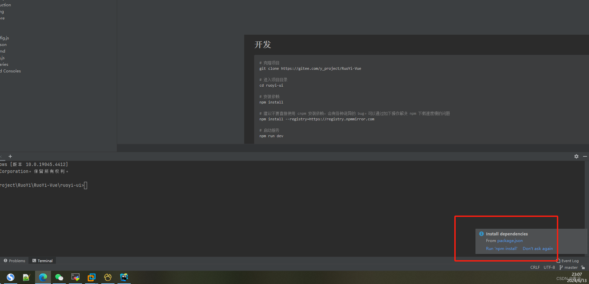This screenshot has height=284, width=589.
Task: Click the '# 启动服务' comment line
Action: pos(269,130)
